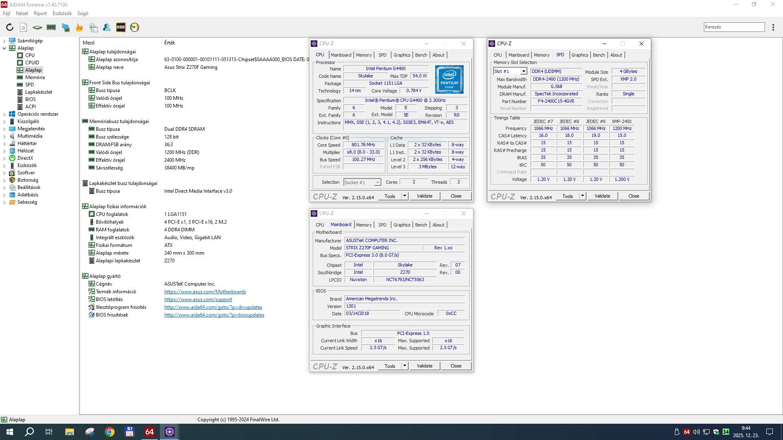783x440 pixels.
Task: Open Chrome from the taskbar
Action: click(x=110, y=432)
